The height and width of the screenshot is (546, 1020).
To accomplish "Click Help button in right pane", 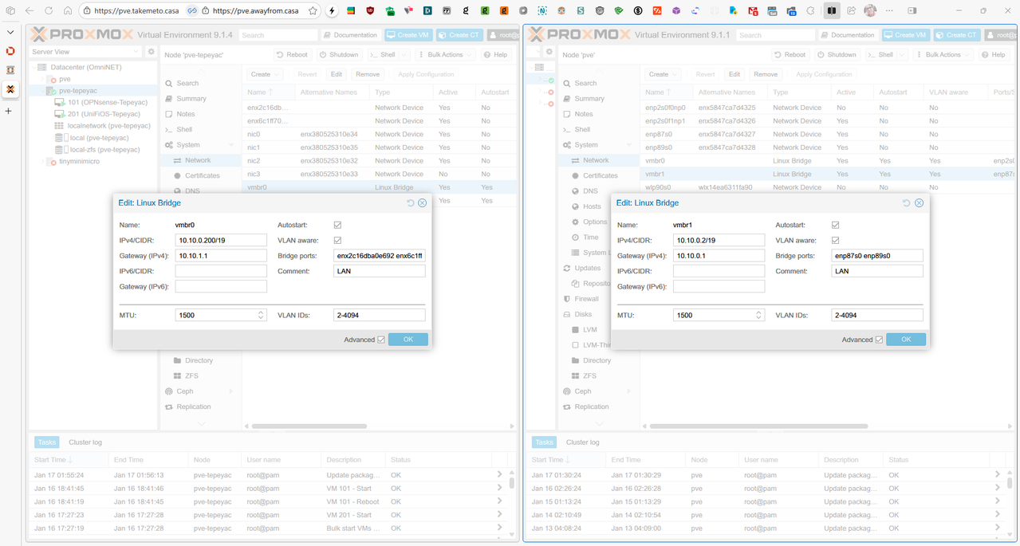I will [x=994, y=55].
